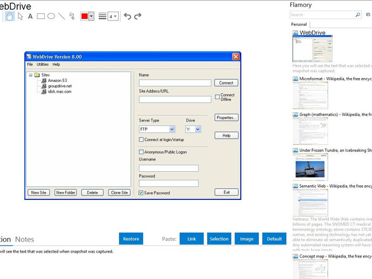Open the Server Type FTP dropdown

coord(172,129)
